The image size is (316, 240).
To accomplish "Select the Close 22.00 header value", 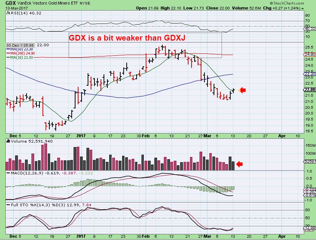I will [218, 8].
